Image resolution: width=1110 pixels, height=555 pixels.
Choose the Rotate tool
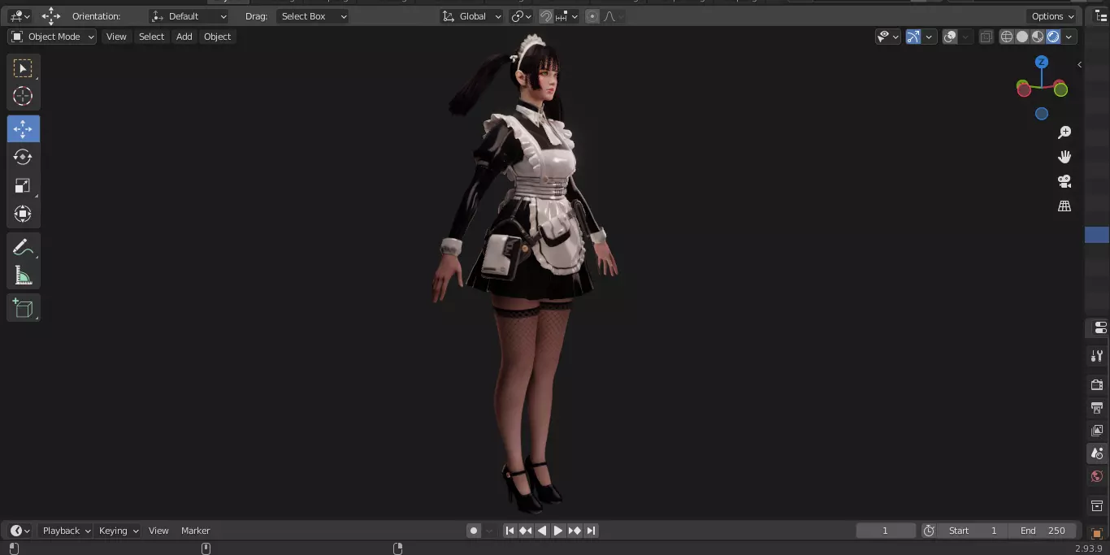23,157
